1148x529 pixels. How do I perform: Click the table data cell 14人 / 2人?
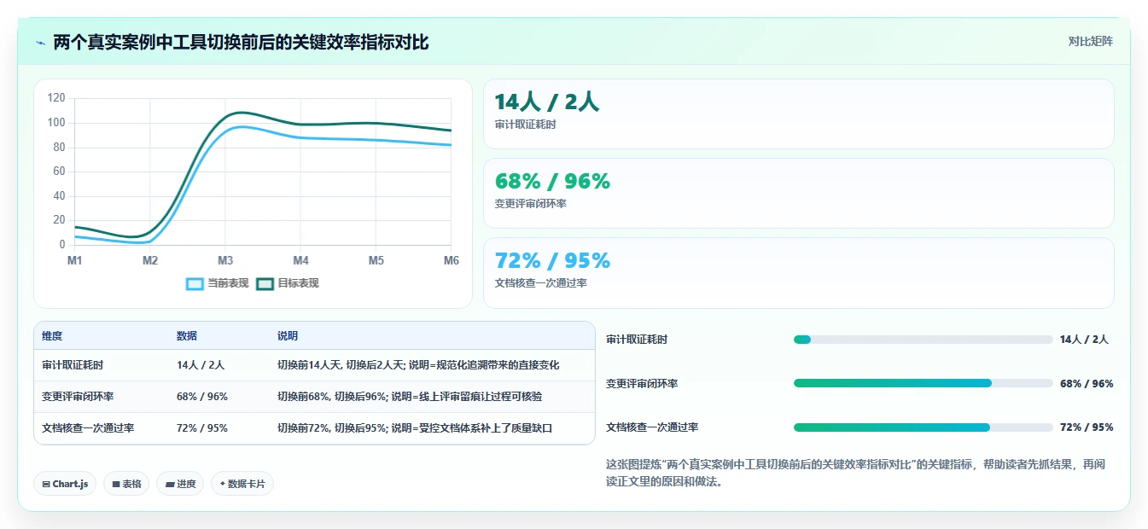click(201, 365)
